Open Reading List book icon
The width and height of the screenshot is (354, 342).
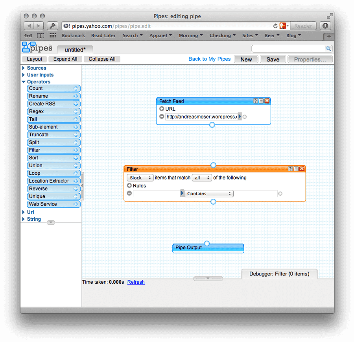point(41,35)
